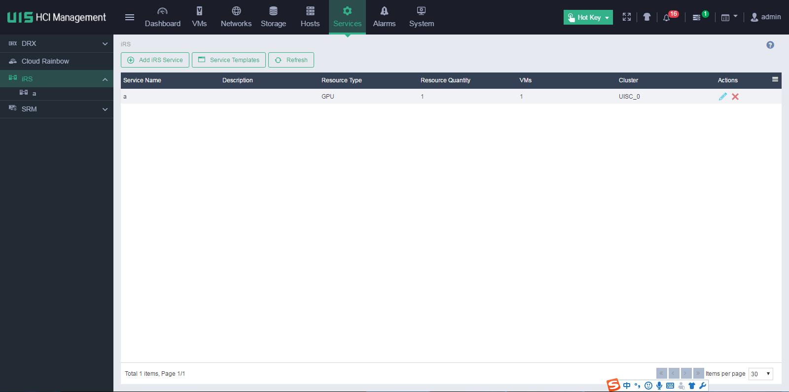The image size is (789, 392).
Task: Click the Description column header
Action: pyautogui.click(x=238, y=80)
